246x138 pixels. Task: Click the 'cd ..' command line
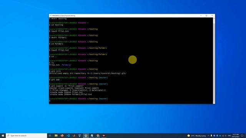[53, 56]
